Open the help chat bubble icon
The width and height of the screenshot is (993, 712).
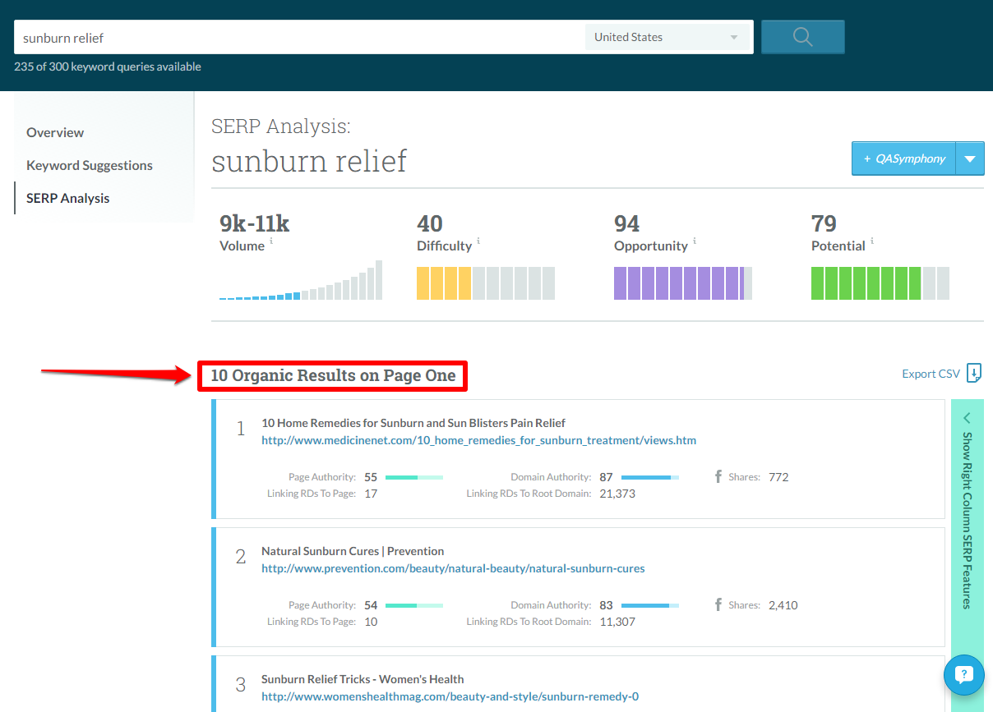963,674
